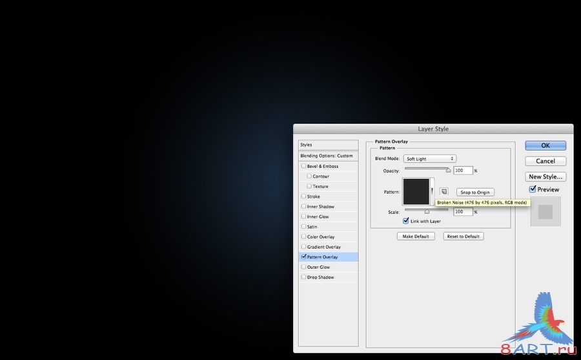Enable the Satin checkbox
Viewport: 581px width, 360px height.
coord(304,226)
